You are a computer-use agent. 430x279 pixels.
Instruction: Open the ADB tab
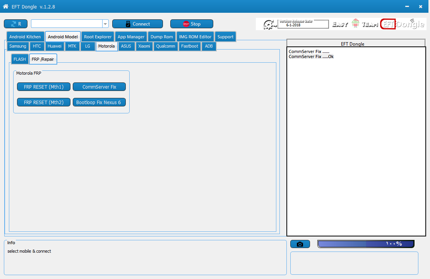(209, 46)
